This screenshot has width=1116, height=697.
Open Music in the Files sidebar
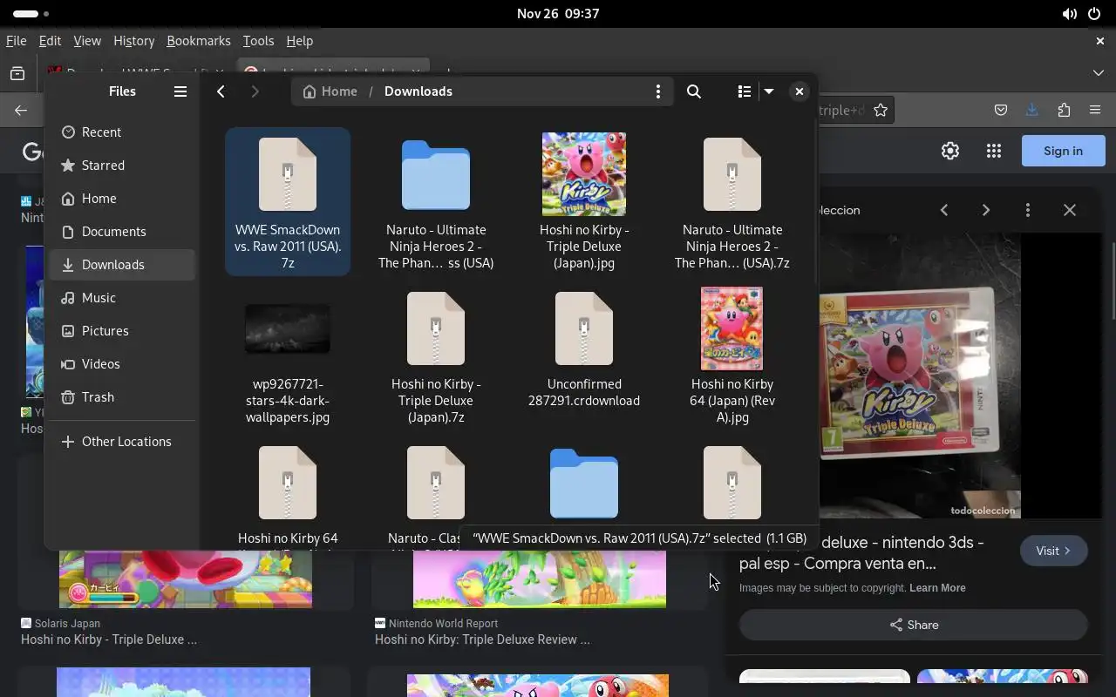[x=122, y=298]
